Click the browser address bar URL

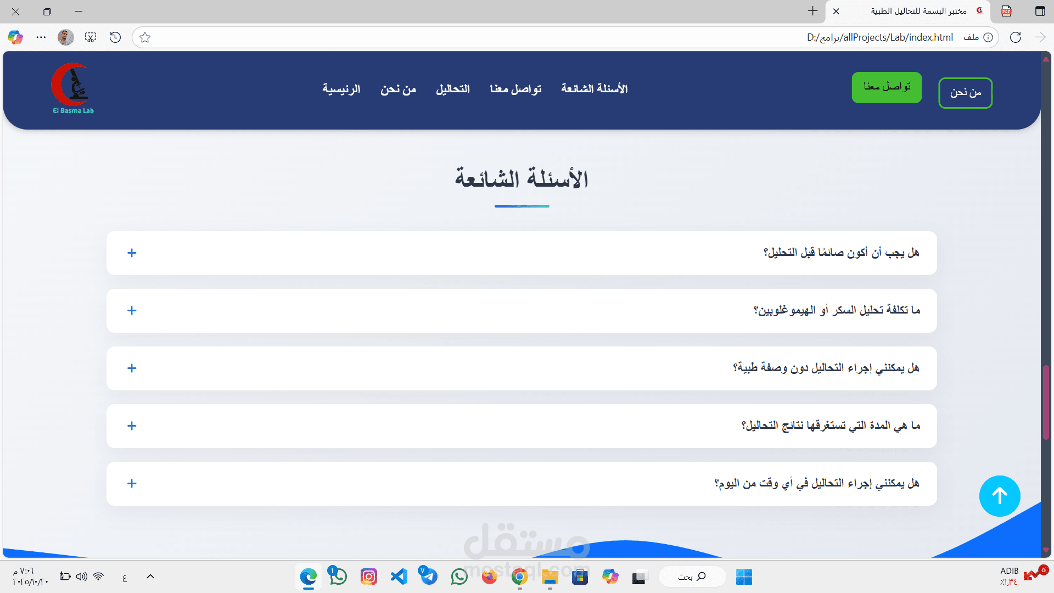(x=879, y=37)
